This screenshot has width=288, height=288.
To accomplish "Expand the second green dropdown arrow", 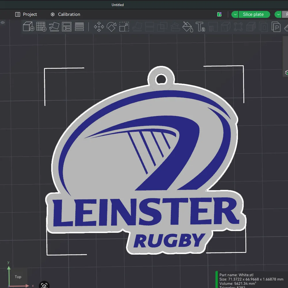I will coord(278,14).
